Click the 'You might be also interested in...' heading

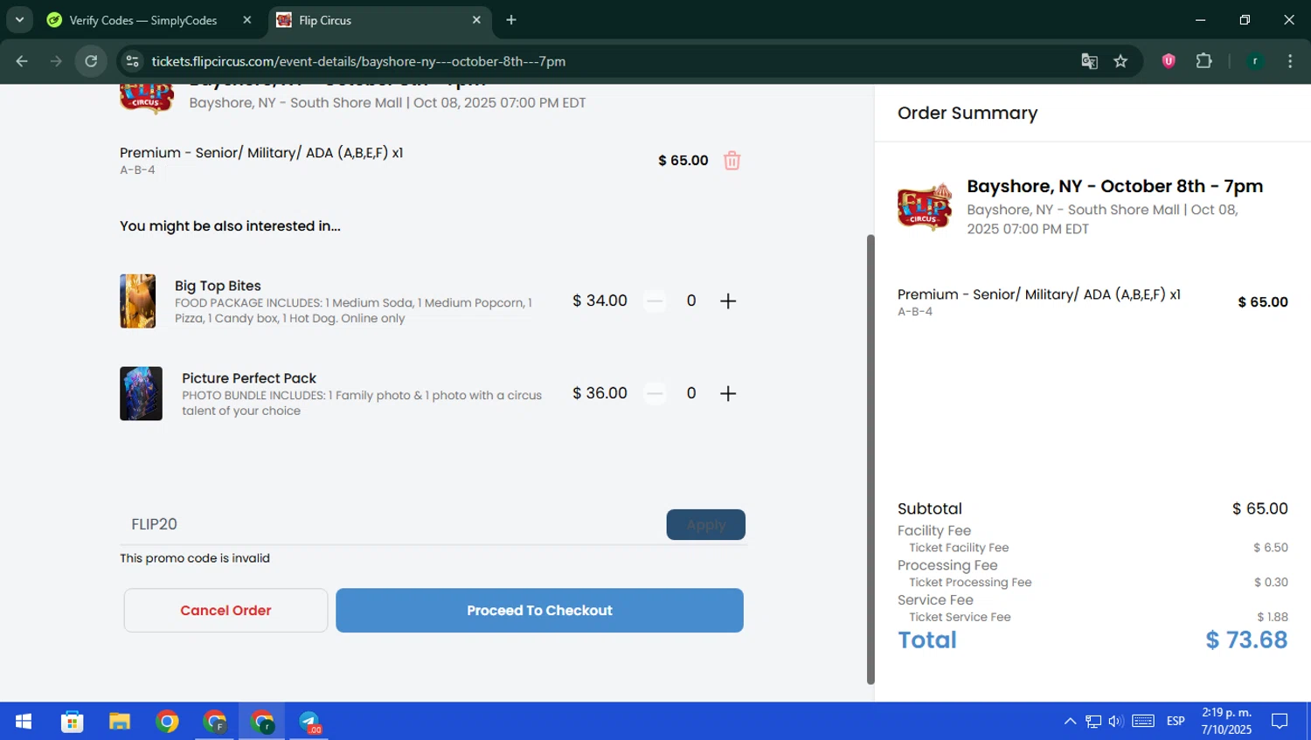point(230,226)
